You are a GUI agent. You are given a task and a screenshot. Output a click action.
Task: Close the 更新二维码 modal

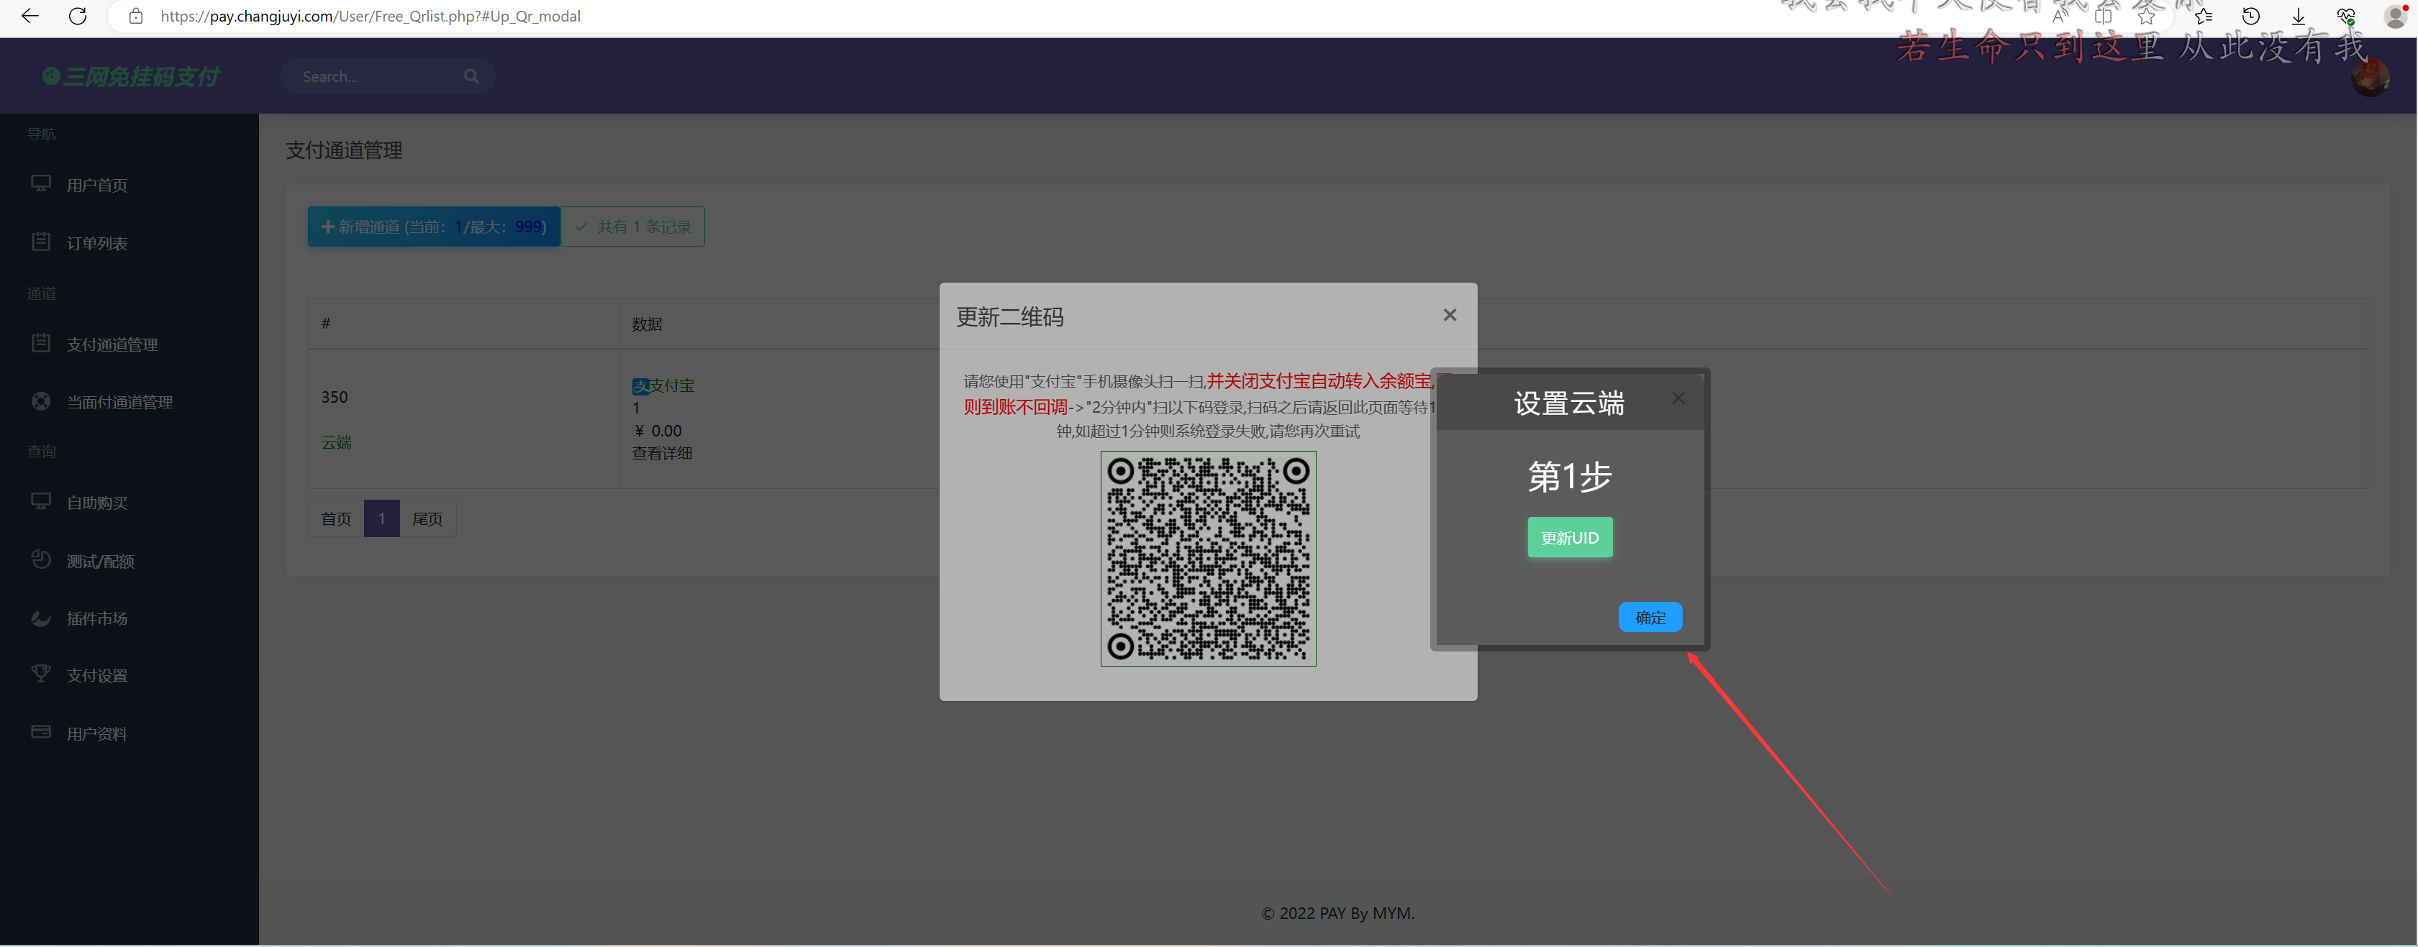tap(1450, 316)
